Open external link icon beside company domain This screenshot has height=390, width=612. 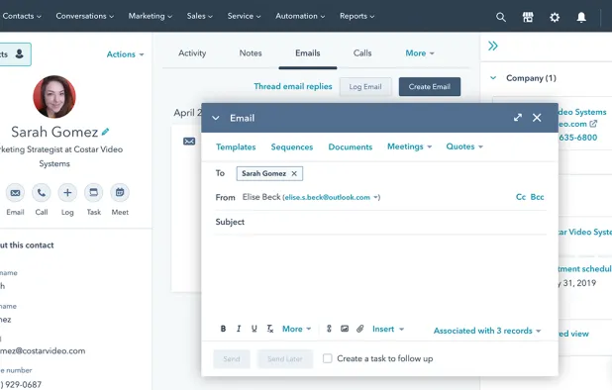click(x=593, y=124)
